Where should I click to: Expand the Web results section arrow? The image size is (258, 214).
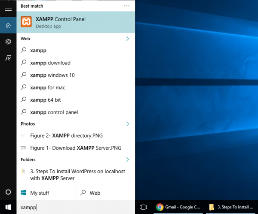(128, 39)
